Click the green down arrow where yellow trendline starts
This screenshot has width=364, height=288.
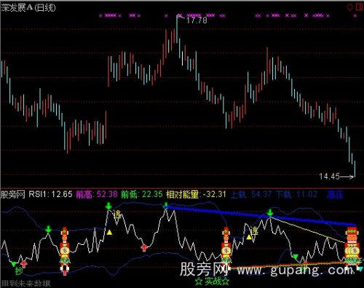[x=270, y=212]
